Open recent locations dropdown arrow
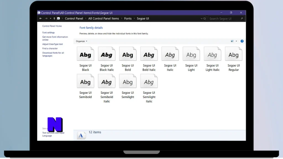Image resolution: width=283 pixels, height=159 pixels. (x=51, y=18)
